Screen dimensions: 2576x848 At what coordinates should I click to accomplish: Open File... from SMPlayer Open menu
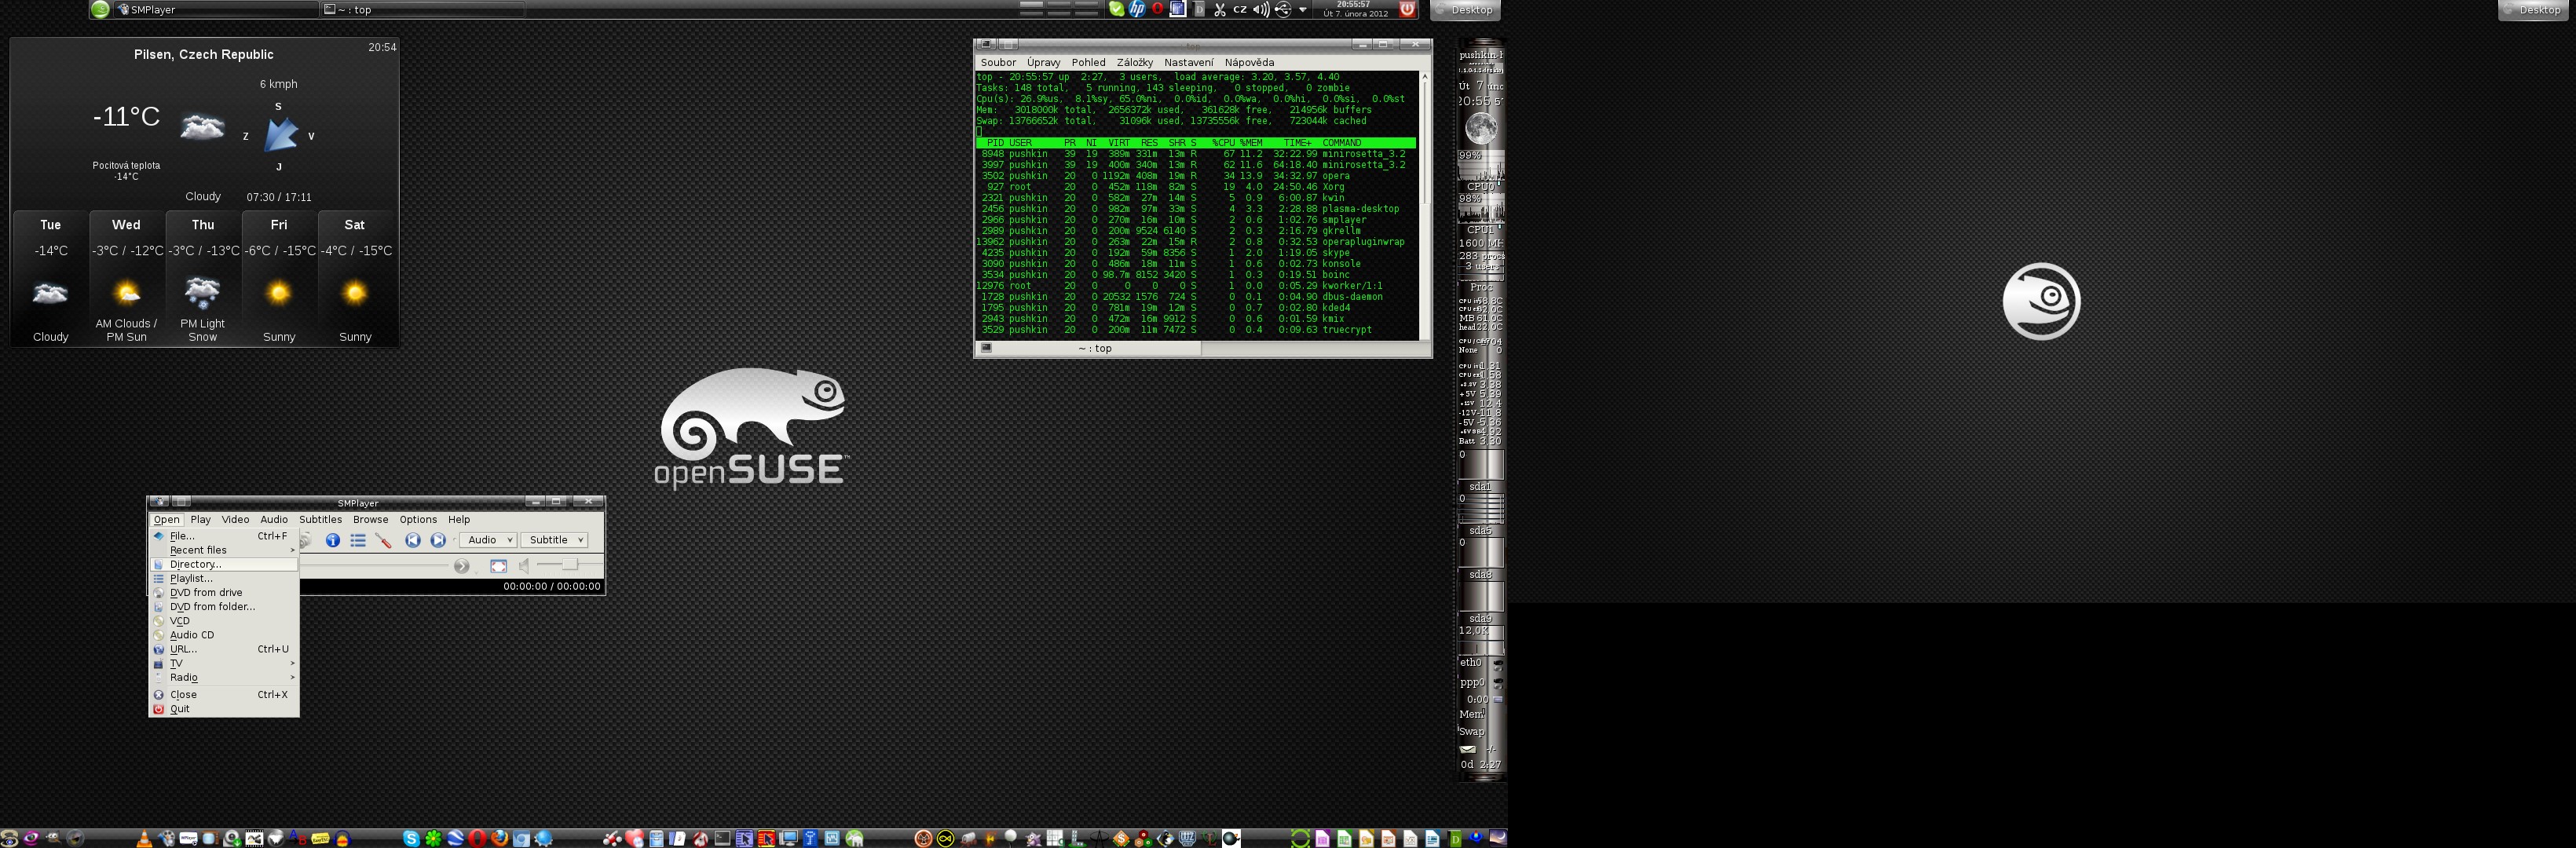click(x=224, y=536)
